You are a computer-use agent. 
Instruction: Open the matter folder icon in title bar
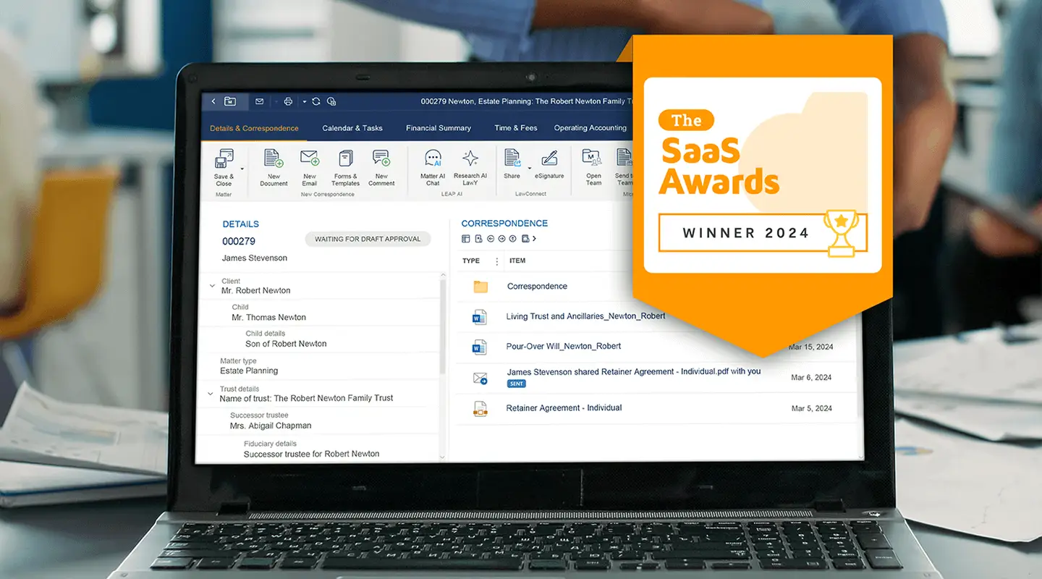point(230,101)
